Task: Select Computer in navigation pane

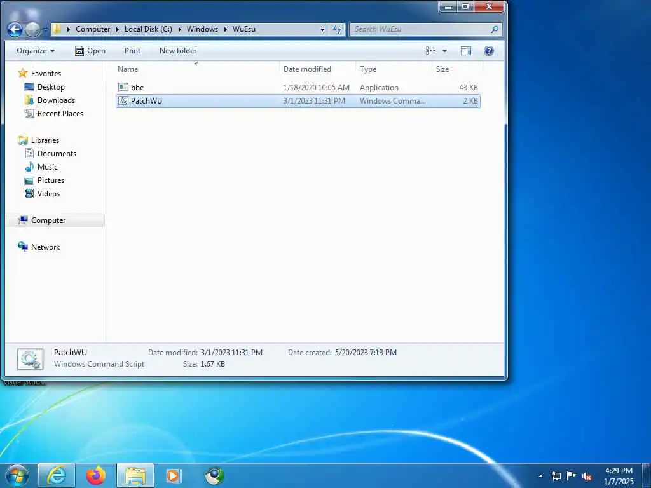Action: pyautogui.click(x=48, y=220)
